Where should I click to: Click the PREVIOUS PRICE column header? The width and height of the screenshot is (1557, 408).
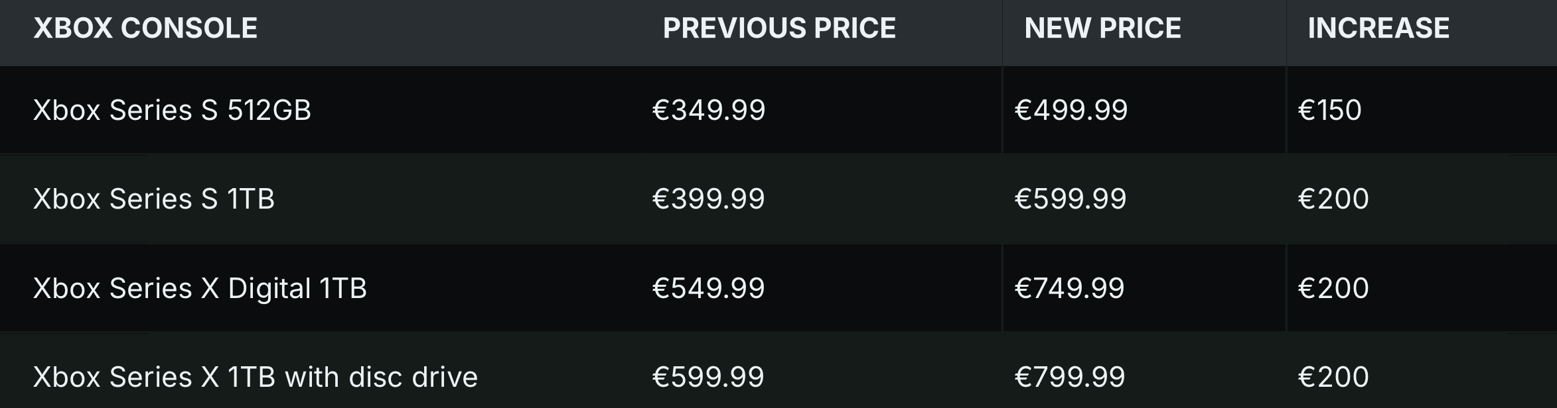(x=779, y=28)
